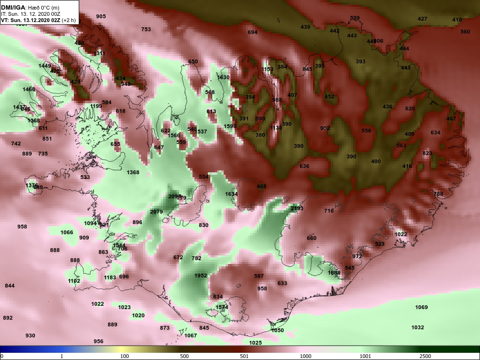Click the IT initial time line 00Z

point(30,14)
